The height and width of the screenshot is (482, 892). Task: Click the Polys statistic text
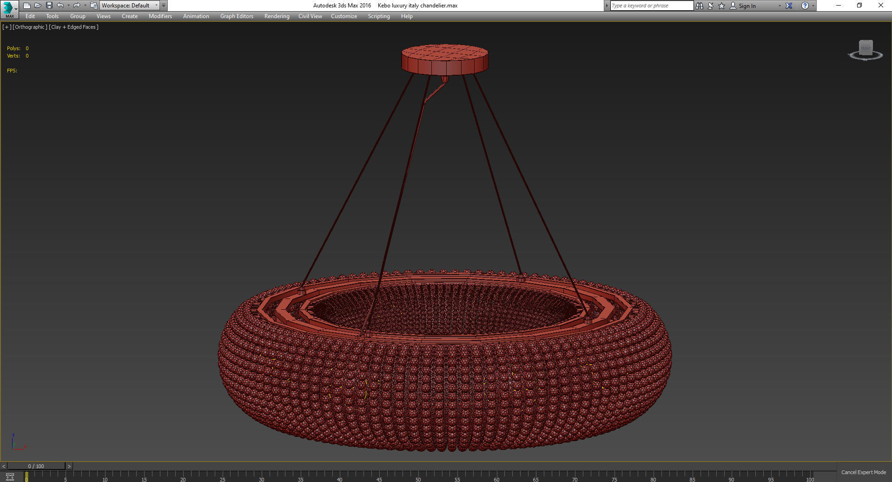pos(18,48)
